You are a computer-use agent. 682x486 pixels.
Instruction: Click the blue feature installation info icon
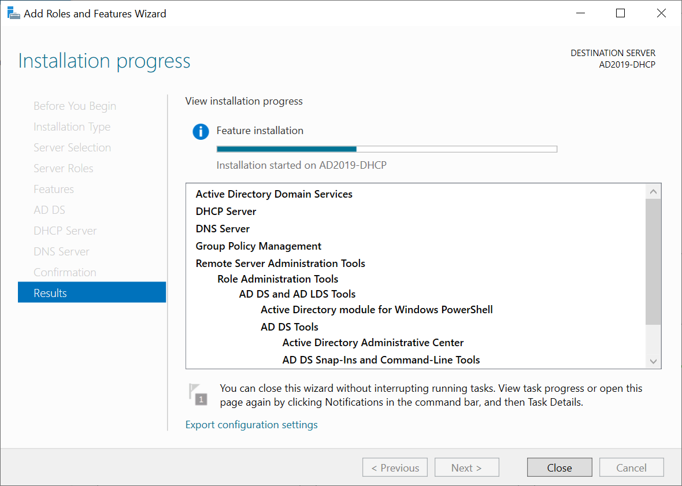(201, 131)
